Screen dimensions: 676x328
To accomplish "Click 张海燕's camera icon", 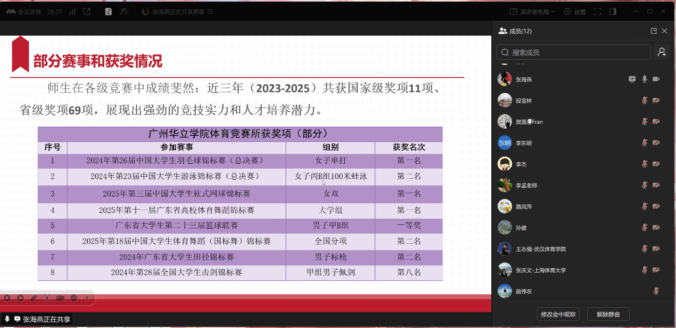I will [x=656, y=79].
